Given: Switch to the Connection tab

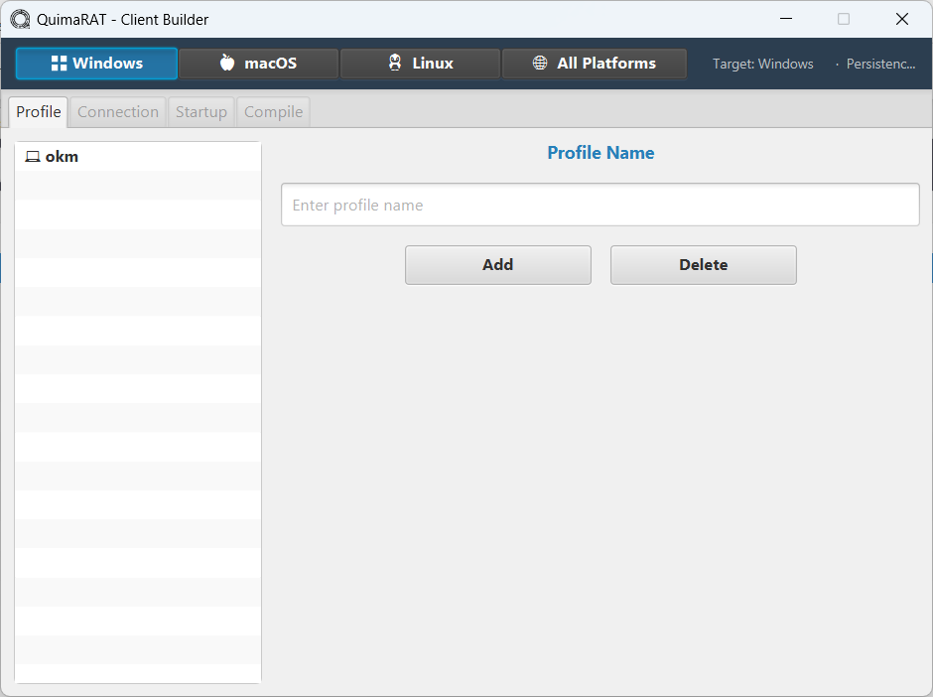Looking at the screenshot, I should tap(117, 111).
